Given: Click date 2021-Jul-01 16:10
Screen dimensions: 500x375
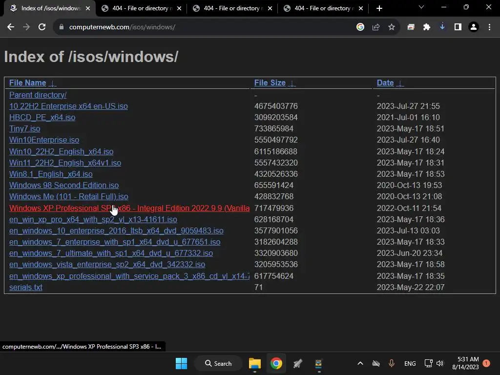Looking at the screenshot, I should click(x=408, y=117).
